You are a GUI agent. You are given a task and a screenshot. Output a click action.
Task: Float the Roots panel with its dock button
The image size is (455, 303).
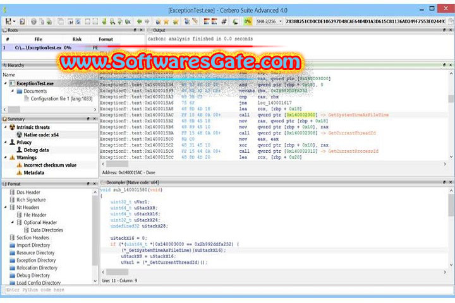[135, 30]
